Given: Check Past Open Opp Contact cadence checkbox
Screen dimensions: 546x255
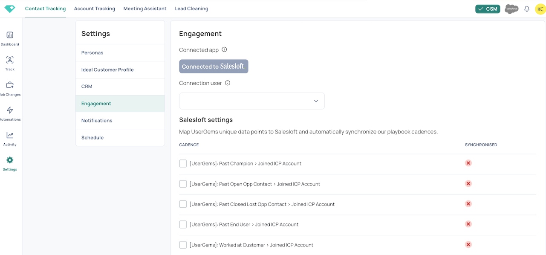Looking at the screenshot, I should (183, 184).
